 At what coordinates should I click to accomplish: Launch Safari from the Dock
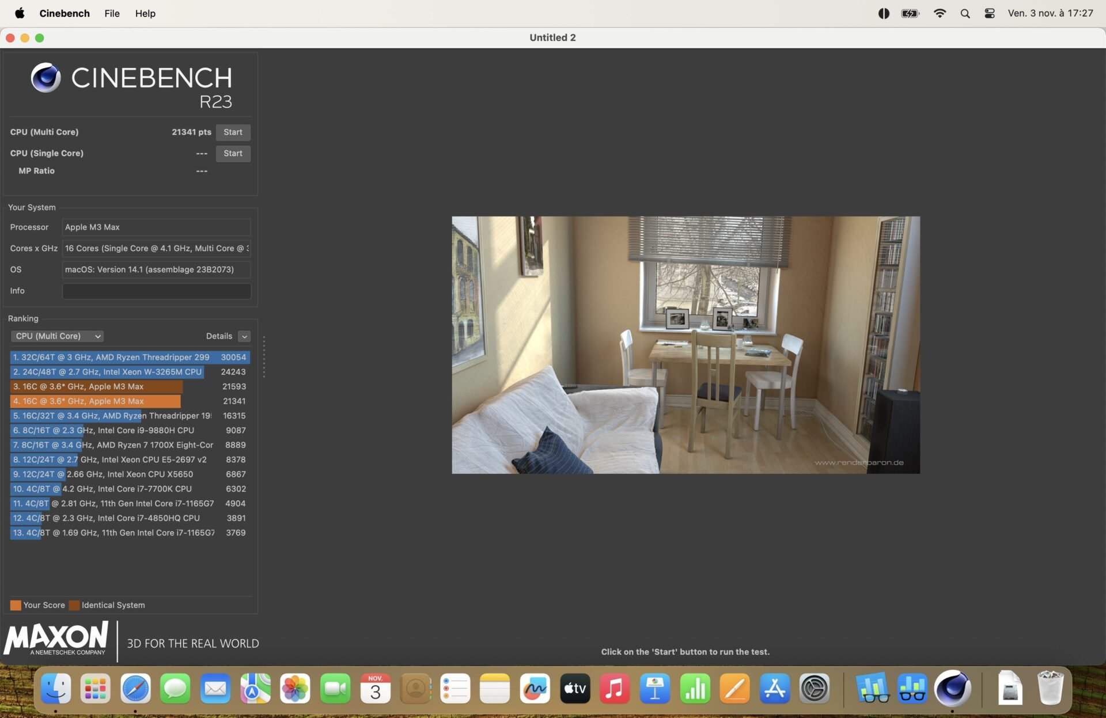coord(135,689)
